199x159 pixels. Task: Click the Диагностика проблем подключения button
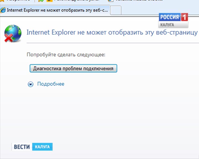coord(73,68)
